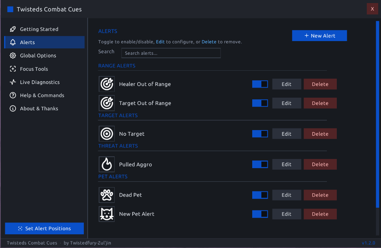
Task: Edit the Healer Out of Range alert
Action: pos(287,84)
